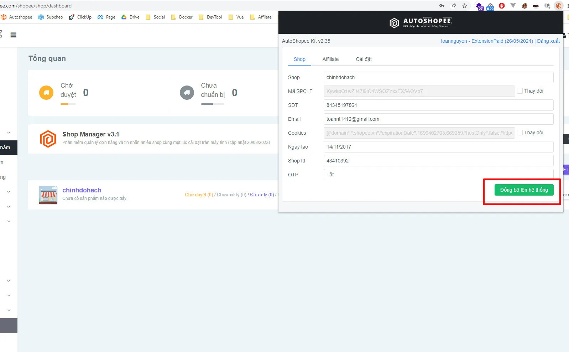This screenshot has height=352, width=569.
Task: Open the IP lookup extension icon
Action: pos(547,6)
